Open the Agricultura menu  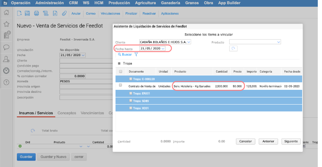coord(146,3)
